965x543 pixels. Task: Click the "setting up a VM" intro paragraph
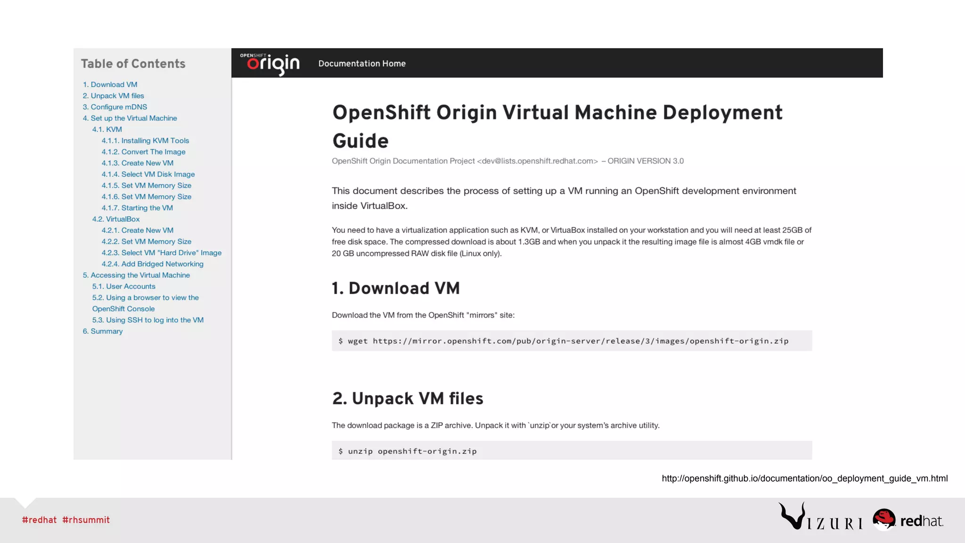(x=564, y=198)
